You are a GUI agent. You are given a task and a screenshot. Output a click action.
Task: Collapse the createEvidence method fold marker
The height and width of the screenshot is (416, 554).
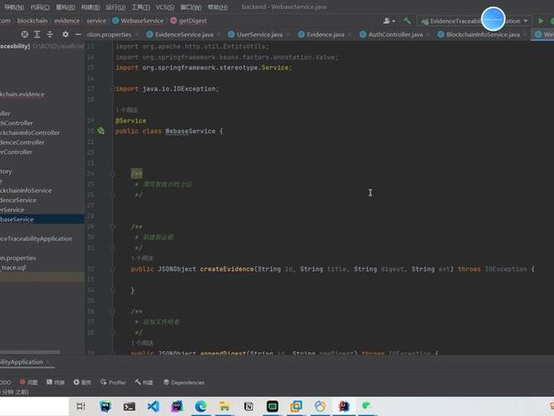(112, 269)
